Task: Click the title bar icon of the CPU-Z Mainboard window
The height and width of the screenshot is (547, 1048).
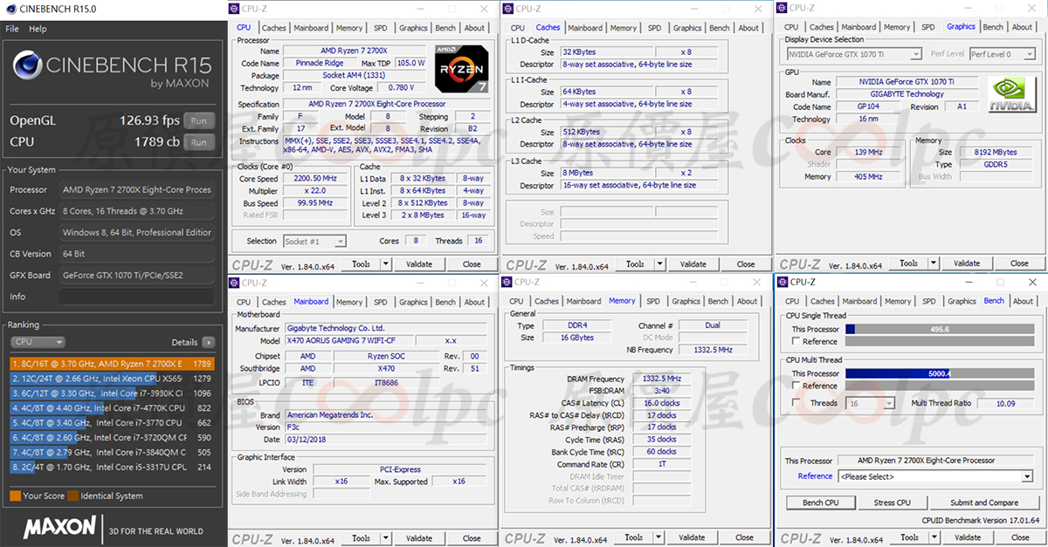Action: (234, 283)
